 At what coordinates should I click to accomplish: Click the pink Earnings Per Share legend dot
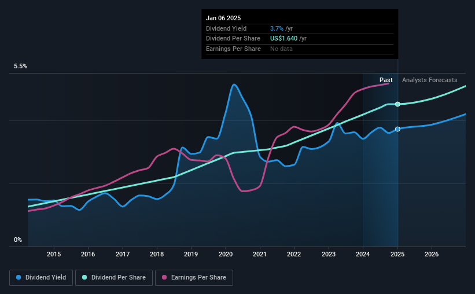click(x=164, y=277)
